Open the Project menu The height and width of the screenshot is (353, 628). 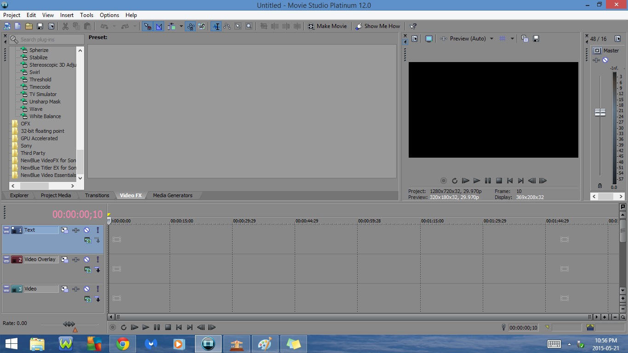tap(12, 15)
